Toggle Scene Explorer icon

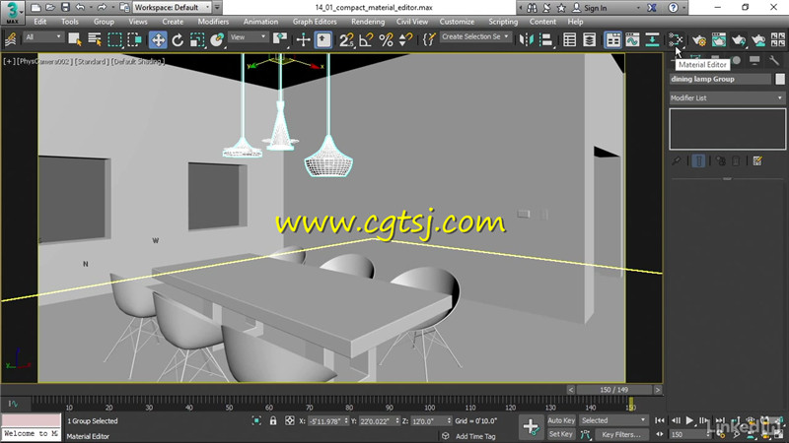click(570, 39)
